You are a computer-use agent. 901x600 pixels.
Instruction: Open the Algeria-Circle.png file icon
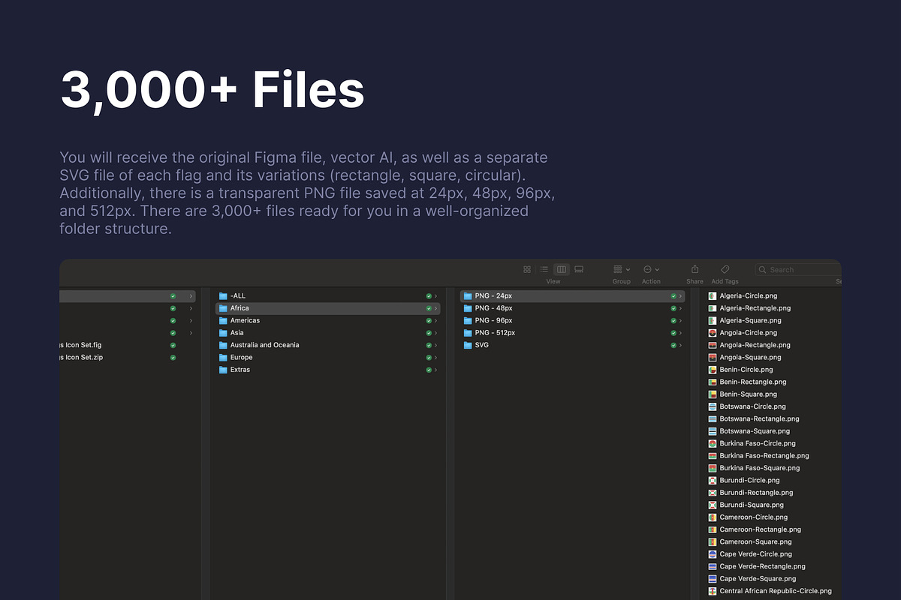click(713, 296)
